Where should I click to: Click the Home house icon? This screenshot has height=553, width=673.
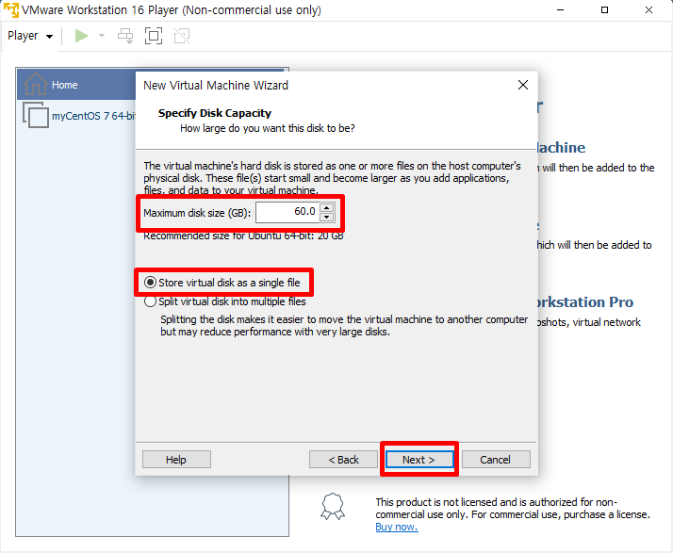tap(36, 83)
